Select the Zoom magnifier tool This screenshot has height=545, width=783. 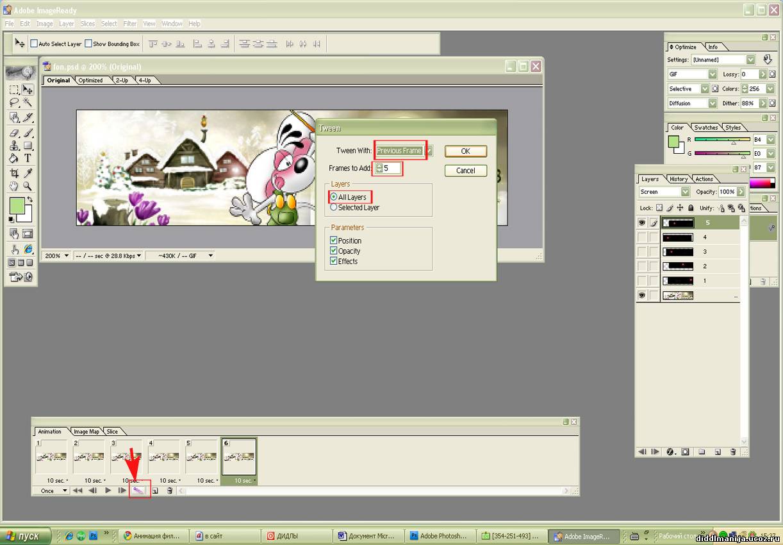tap(28, 186)
